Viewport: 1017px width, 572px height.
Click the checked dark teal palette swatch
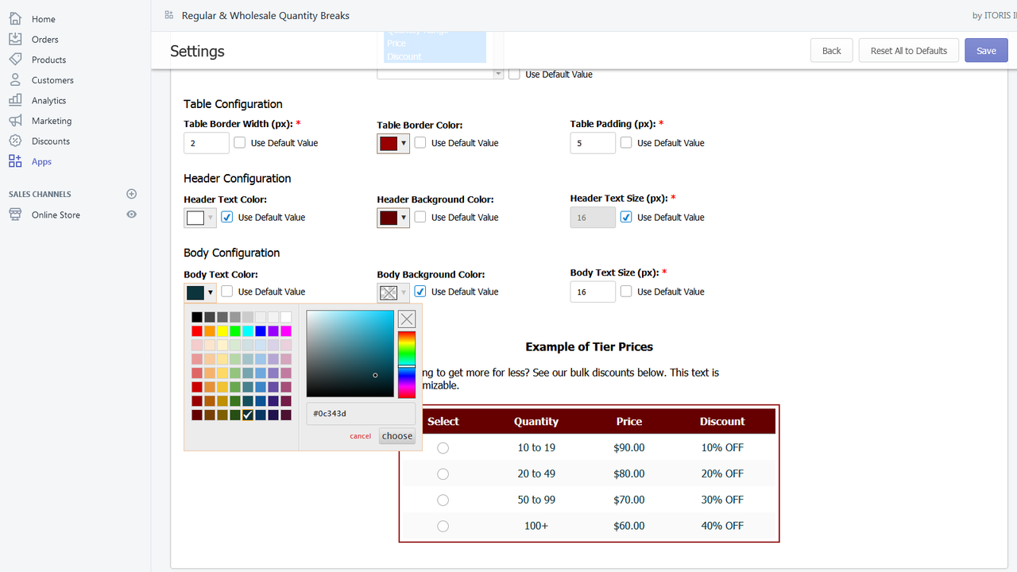[248, 415]
